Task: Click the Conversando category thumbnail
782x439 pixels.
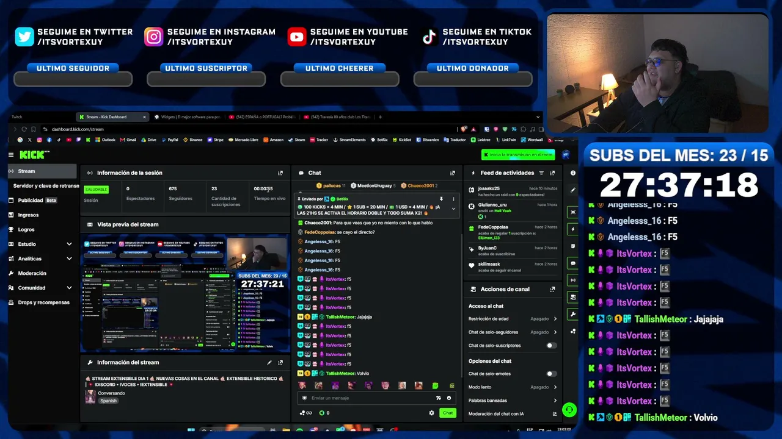Action: click(90, 397)
